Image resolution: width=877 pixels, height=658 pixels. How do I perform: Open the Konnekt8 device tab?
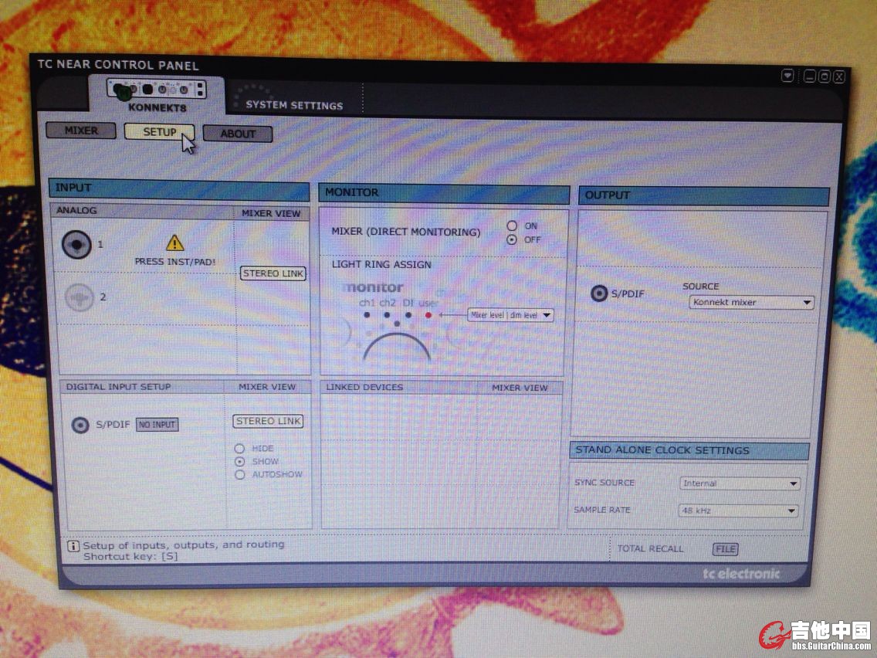pos(157,95)
